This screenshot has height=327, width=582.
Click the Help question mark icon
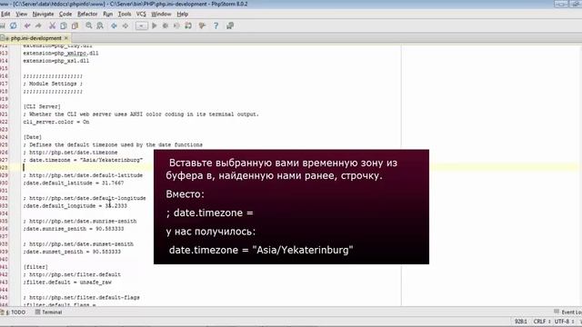[x=216, y=25]
